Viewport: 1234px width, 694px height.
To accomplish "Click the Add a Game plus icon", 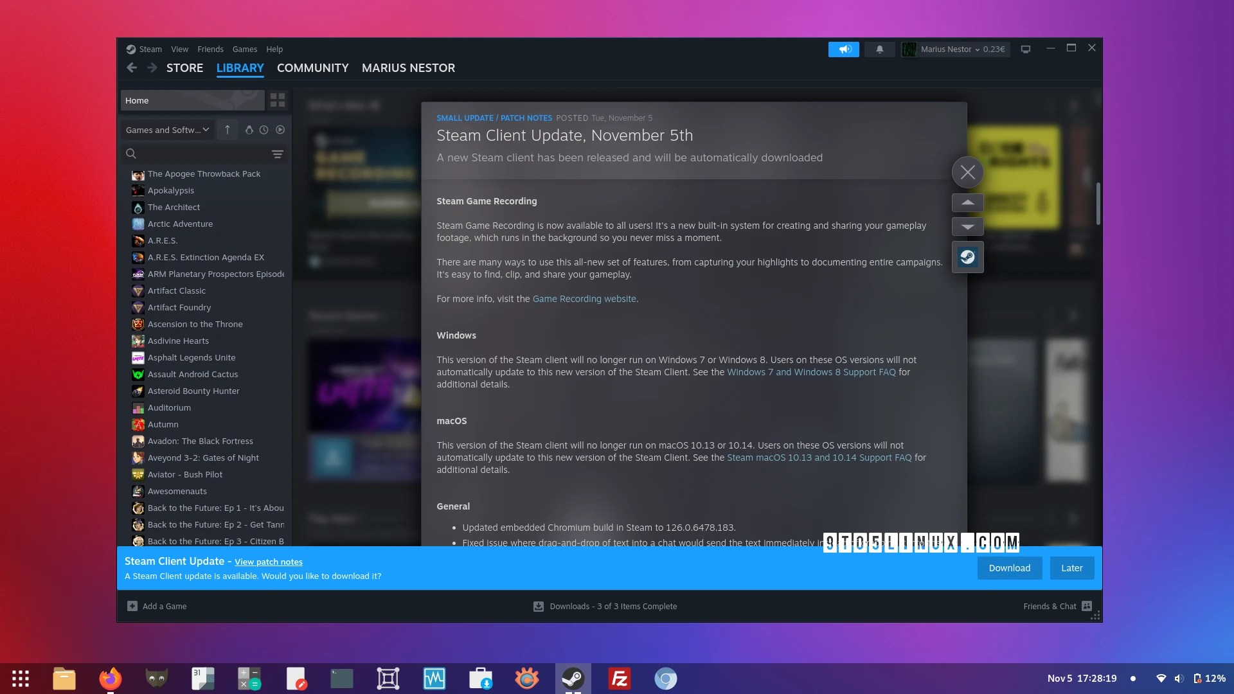I will coord(132,606).
